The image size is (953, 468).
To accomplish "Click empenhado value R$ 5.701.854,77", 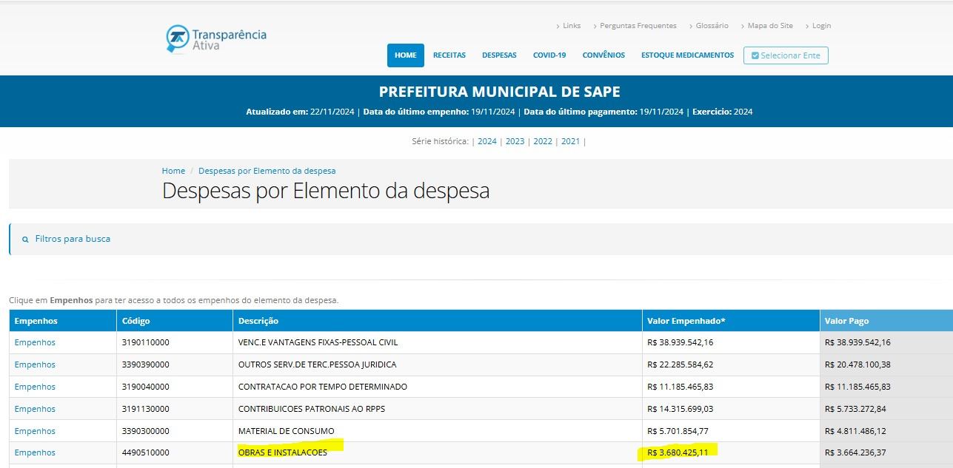I will tap(678, 431).
